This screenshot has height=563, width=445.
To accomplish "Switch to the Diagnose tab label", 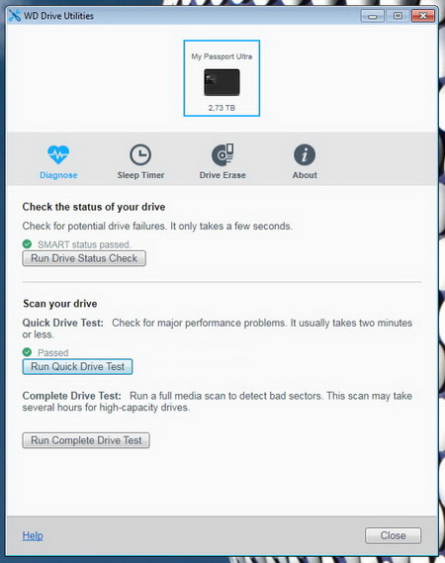I will pos(58,175).
